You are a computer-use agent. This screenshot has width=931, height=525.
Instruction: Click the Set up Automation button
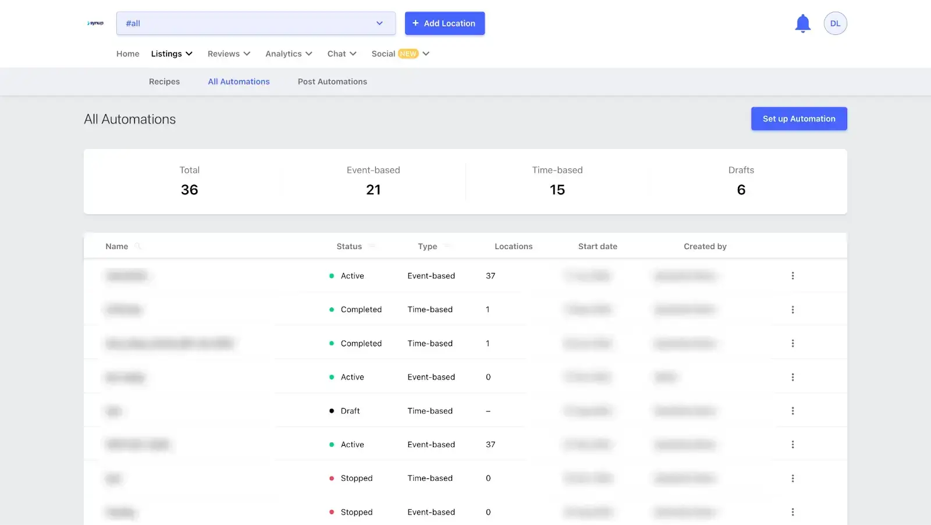pos(799,119)
